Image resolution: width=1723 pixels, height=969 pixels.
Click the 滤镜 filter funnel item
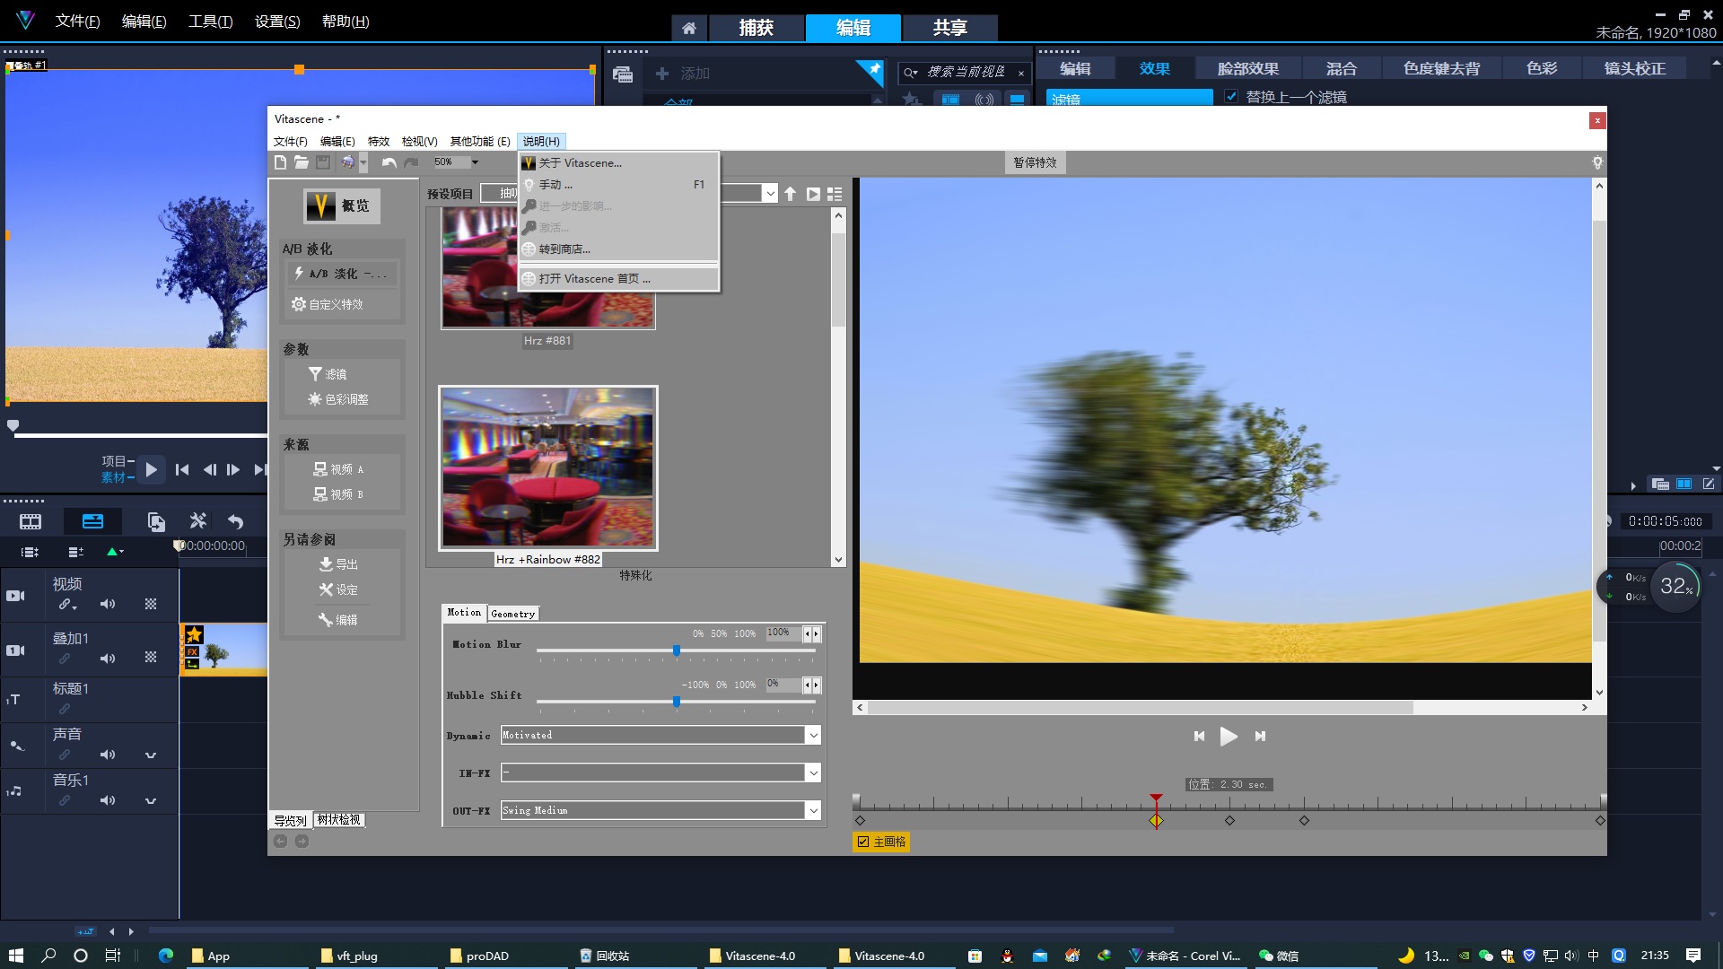coord(328,374)
